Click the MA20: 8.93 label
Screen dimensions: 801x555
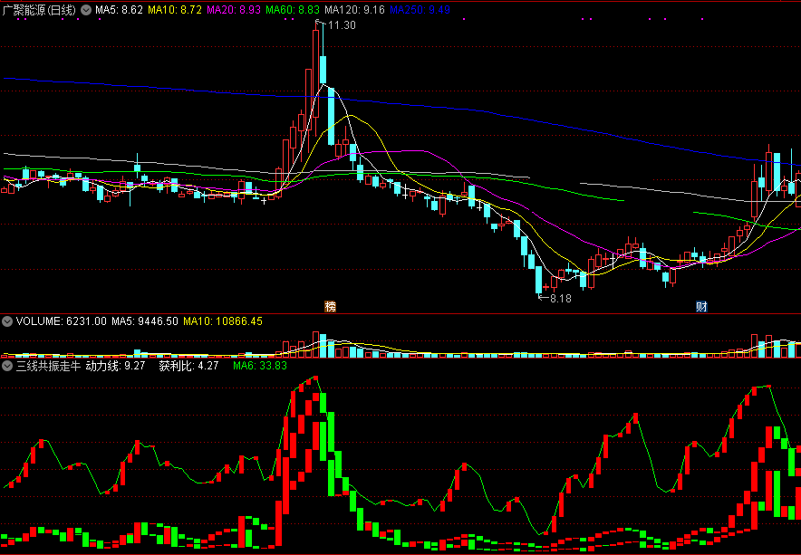click(234, 10)
